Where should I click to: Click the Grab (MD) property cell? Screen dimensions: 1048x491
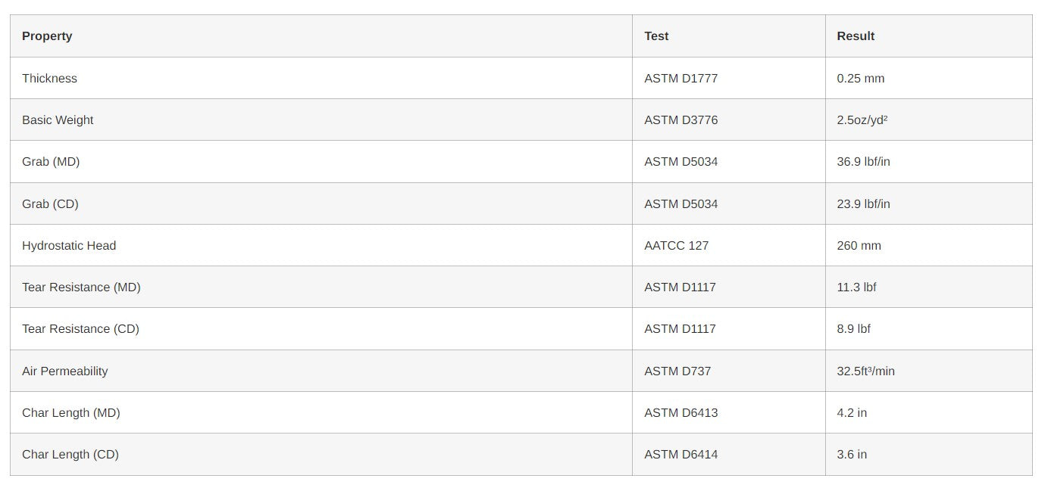(51, 162)
